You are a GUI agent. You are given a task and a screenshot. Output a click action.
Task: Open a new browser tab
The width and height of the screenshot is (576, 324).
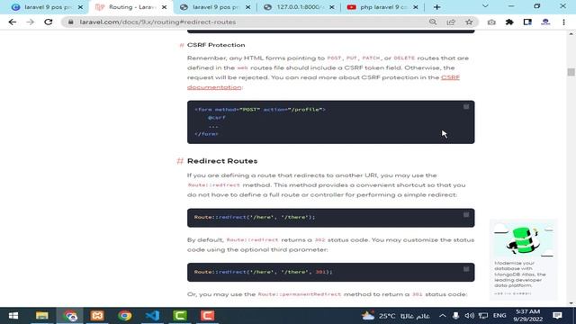(x=436, y=7)
